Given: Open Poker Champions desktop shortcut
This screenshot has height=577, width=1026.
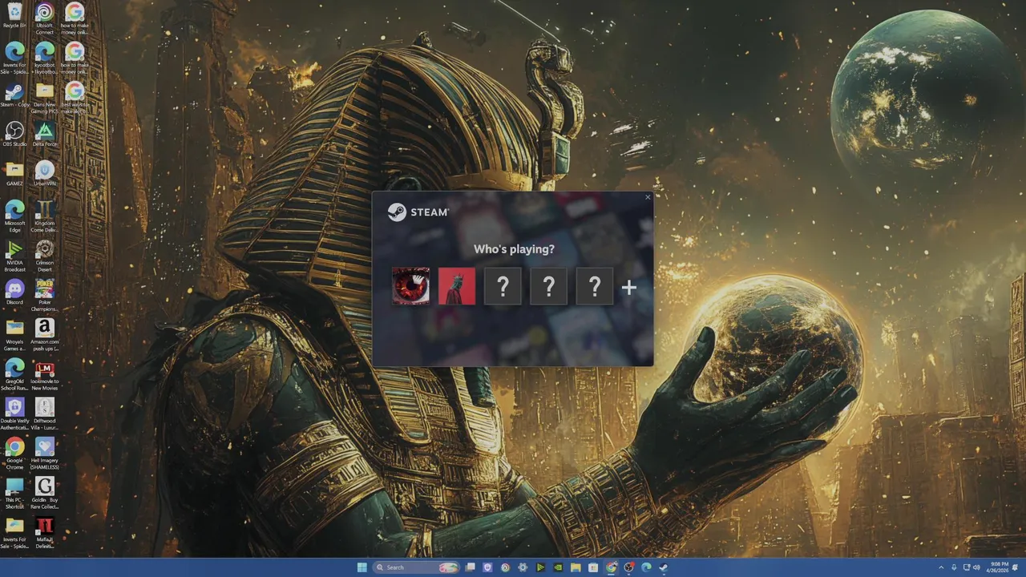Looking at the screenshot, I should pos(45,295).
